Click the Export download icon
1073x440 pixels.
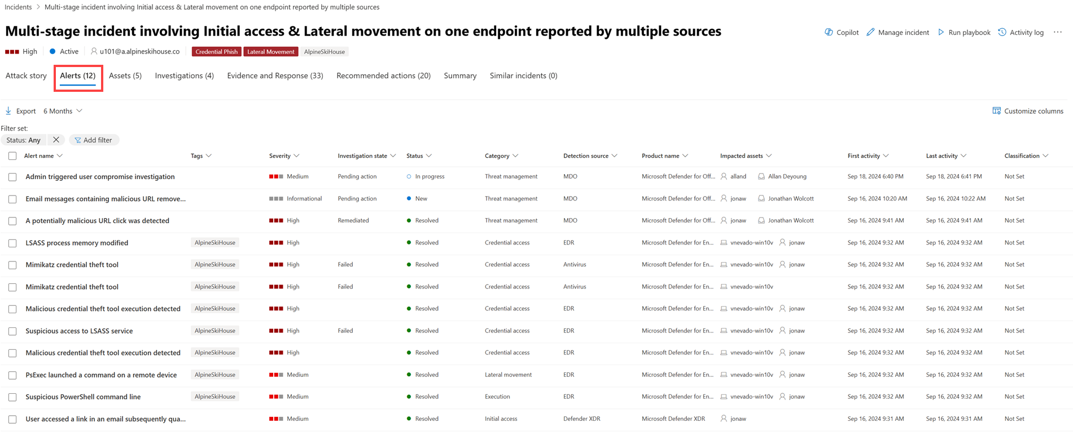[8, 111]
